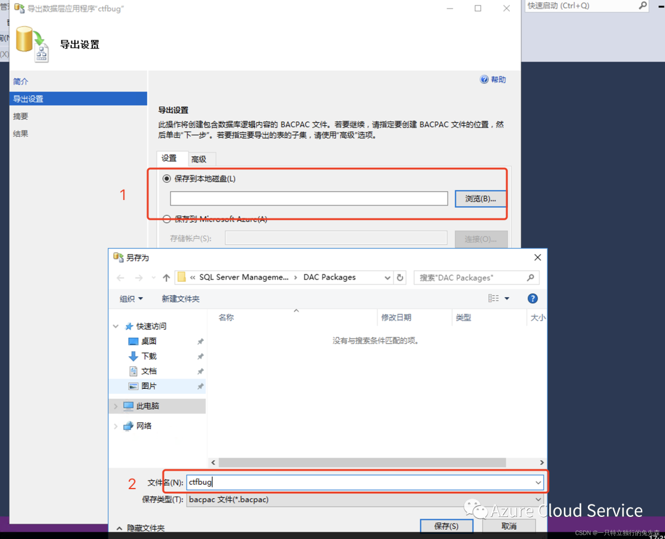Screen dimensions: 665x539
Task: Click horizontal scrollbar right arrow
Action: (x=542, y=462)
